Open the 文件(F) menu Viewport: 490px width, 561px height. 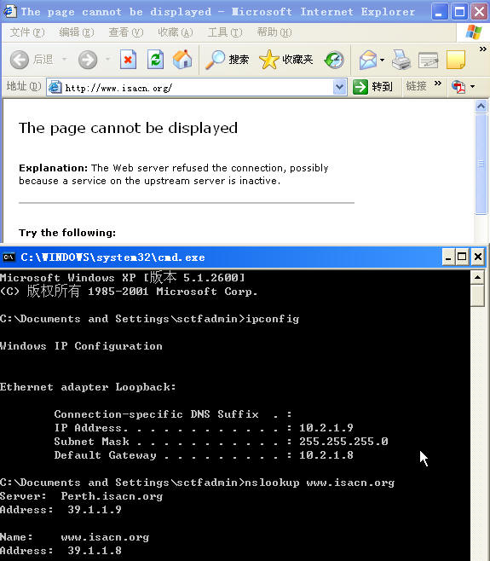coord(27,32)
